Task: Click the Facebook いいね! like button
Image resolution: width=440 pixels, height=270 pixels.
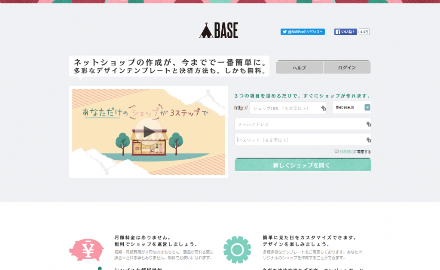Action: [x=345, y=32]
